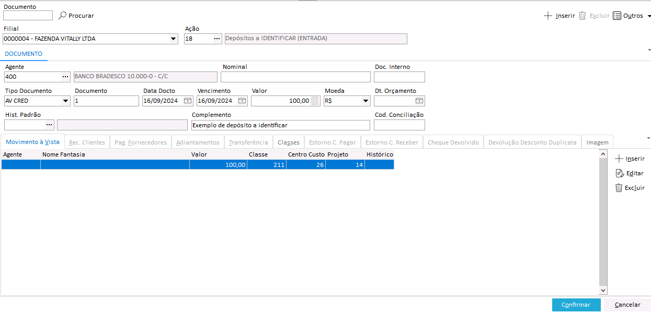Click the Centro Custo column header
Screen dimensions: 651x313
306,154
